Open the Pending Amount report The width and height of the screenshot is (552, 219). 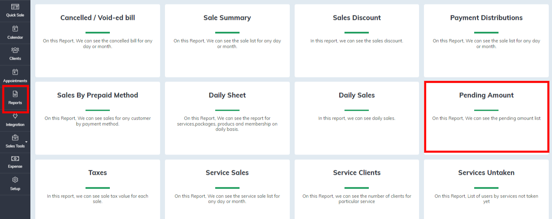coord(486,117)
